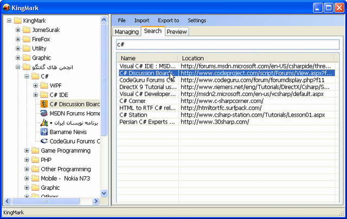Sort results by Name column header

(x=147, y=58)
